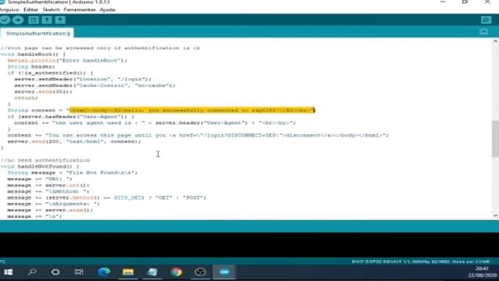This screenshot has height=281, width=499.
Task: Click the board info in status bar
Action: pyautogui.click(x=421, y=261)
